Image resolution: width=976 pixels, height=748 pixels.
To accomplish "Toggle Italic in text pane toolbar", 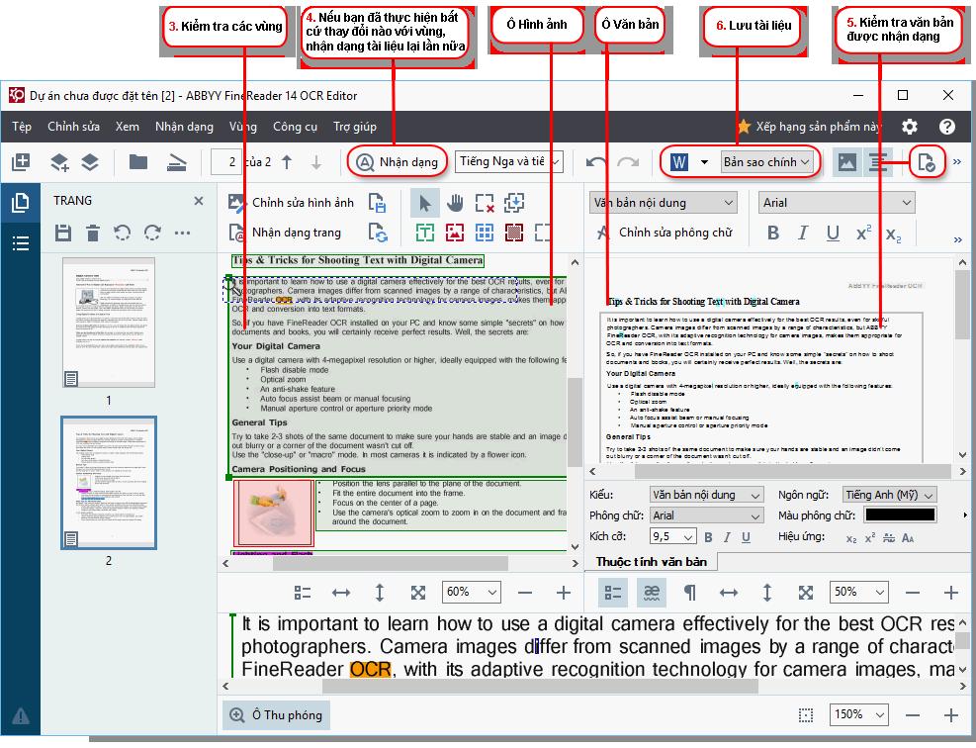I will point(803,233).
